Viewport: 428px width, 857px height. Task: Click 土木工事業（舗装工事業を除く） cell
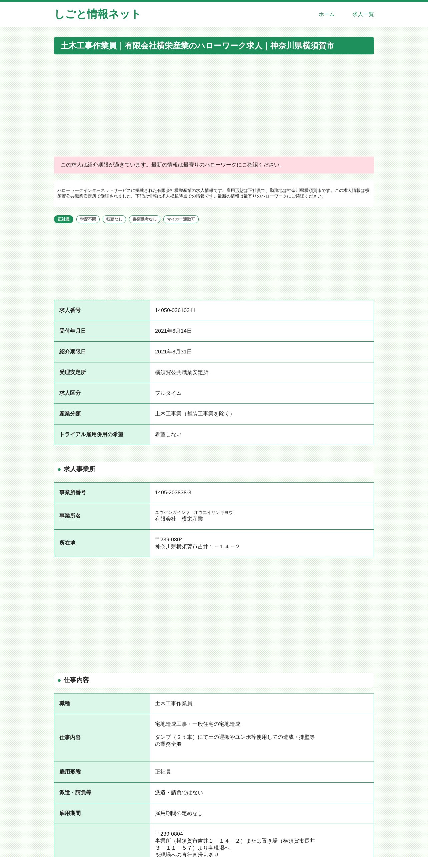click(x=262, y=414)
